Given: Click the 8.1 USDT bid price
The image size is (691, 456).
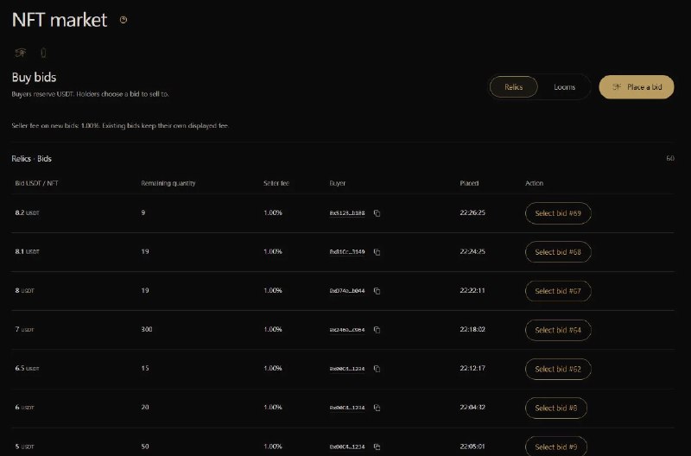Looking at the screenshot, I should pyautogui.click(x=28, y=251).
